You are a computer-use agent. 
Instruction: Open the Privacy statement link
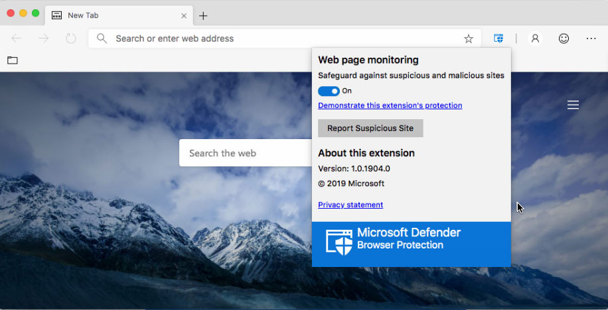350,205
